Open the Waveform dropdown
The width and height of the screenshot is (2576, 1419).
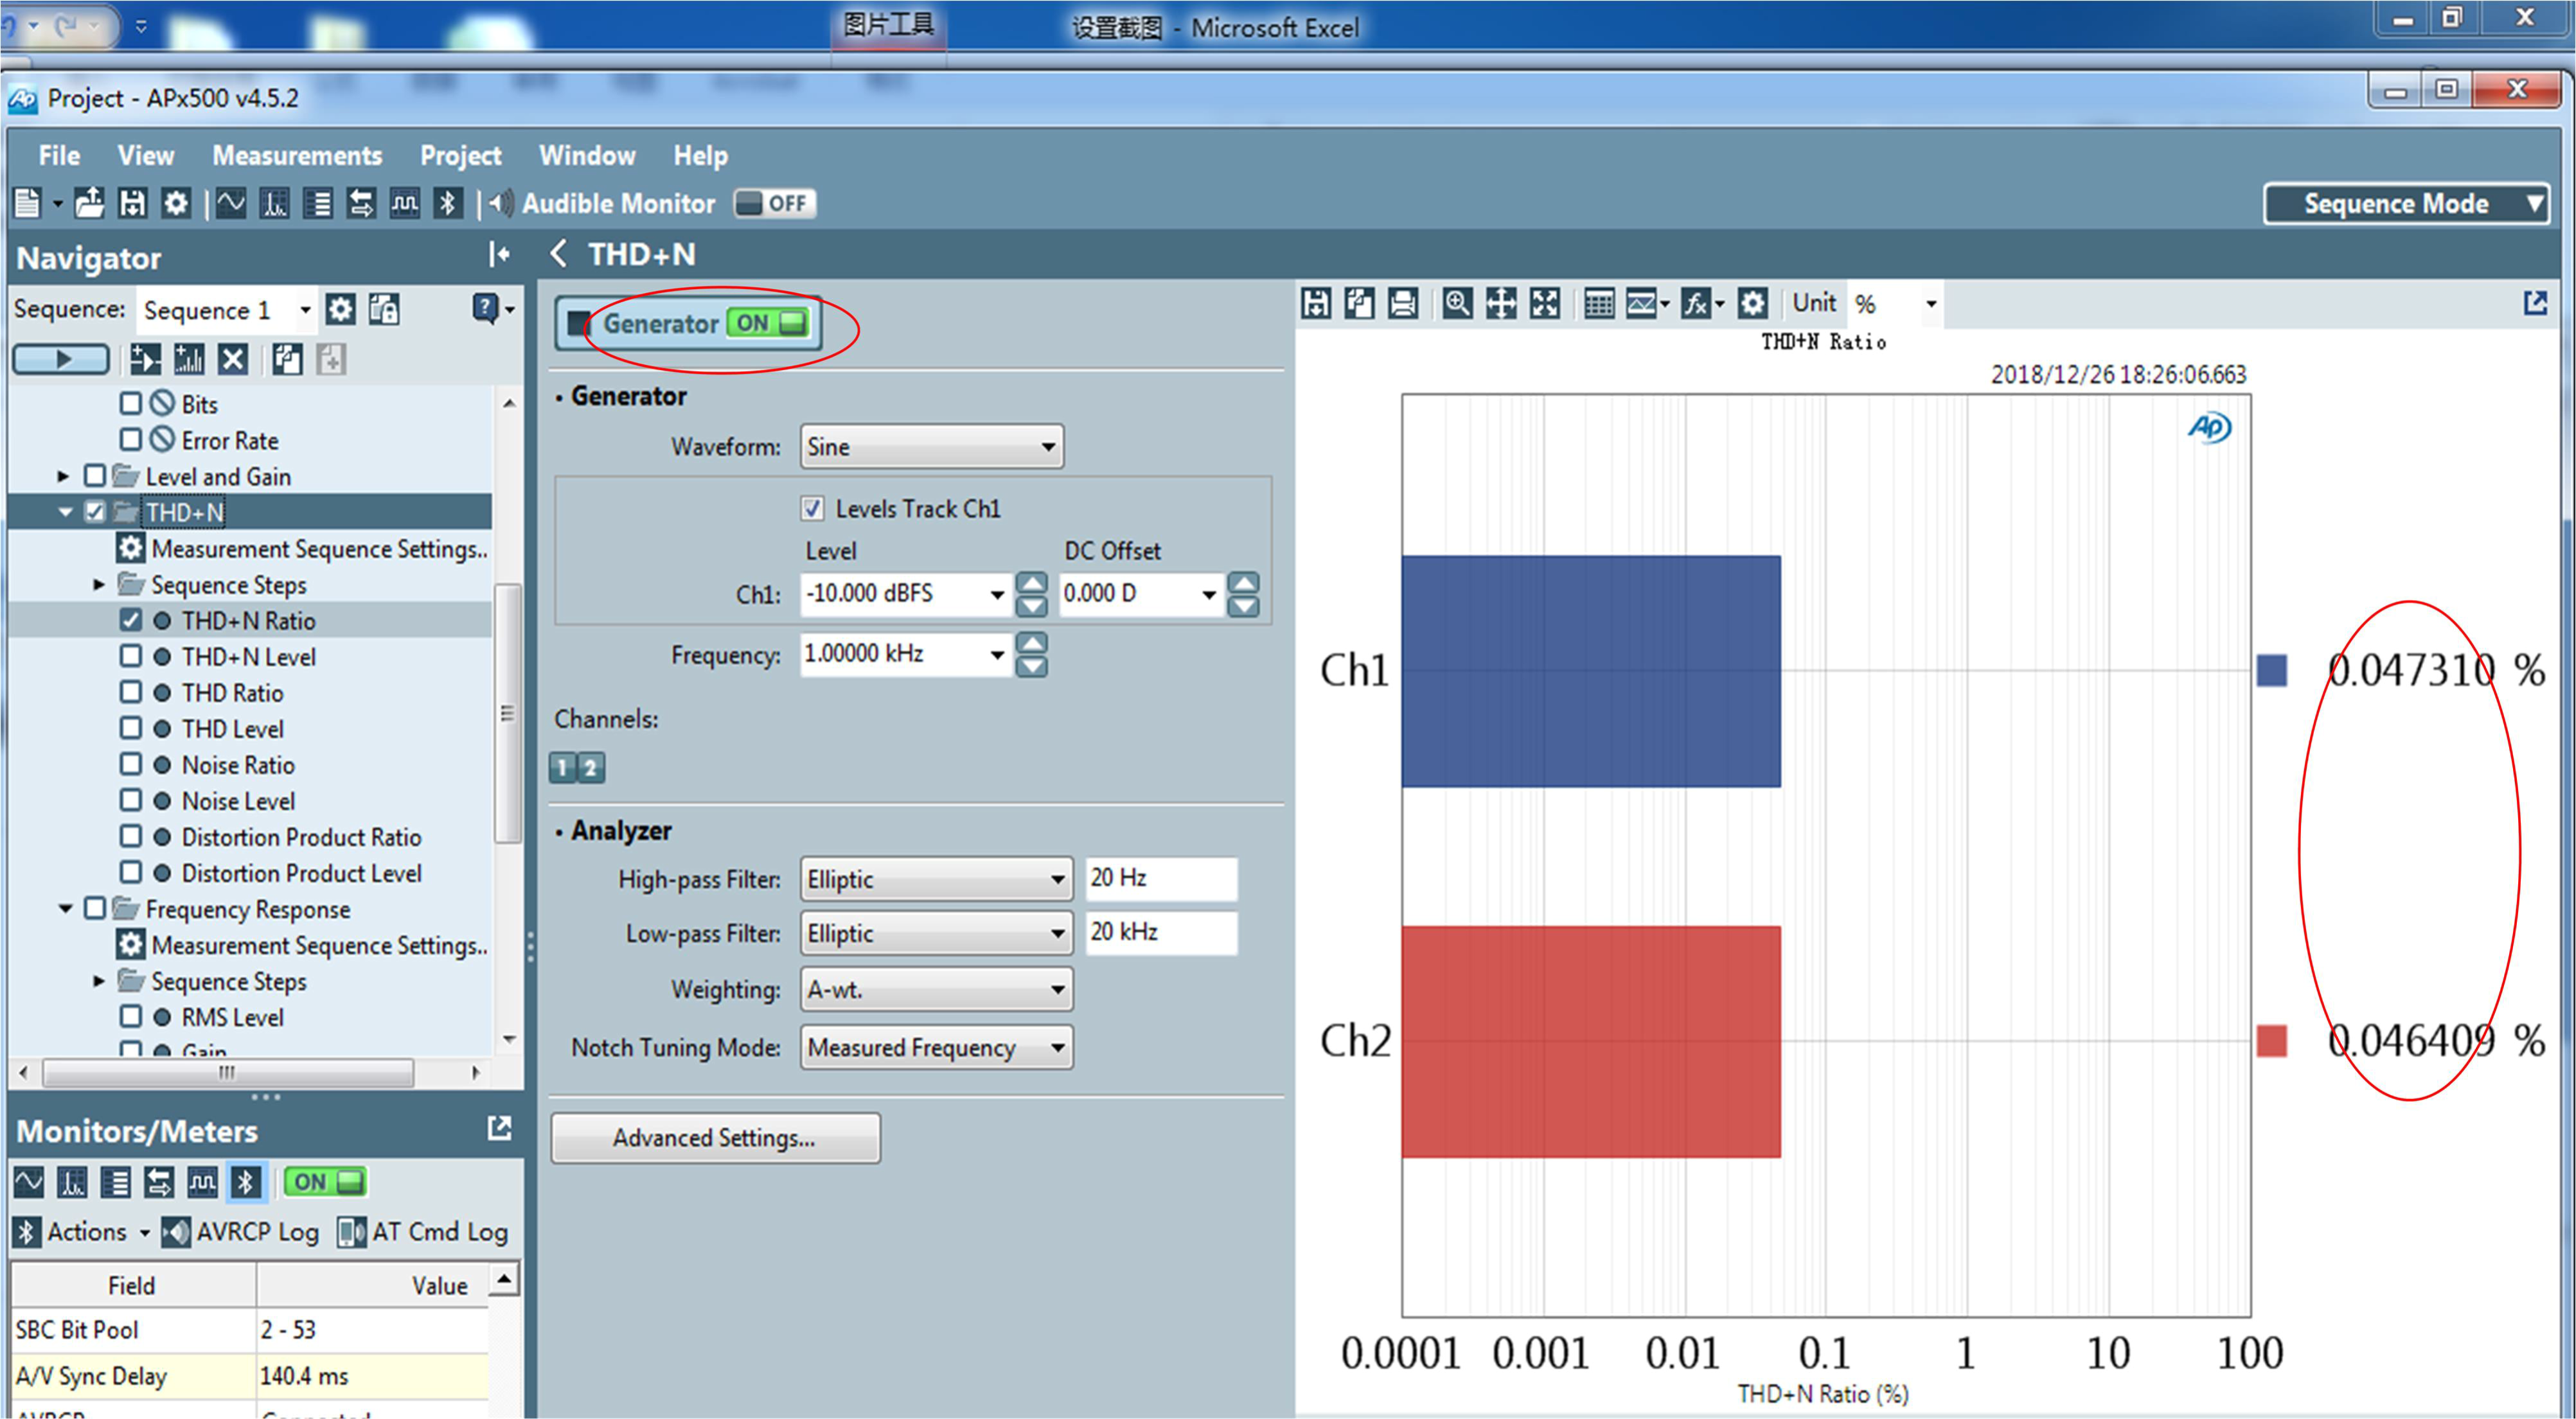click(931, 446)
